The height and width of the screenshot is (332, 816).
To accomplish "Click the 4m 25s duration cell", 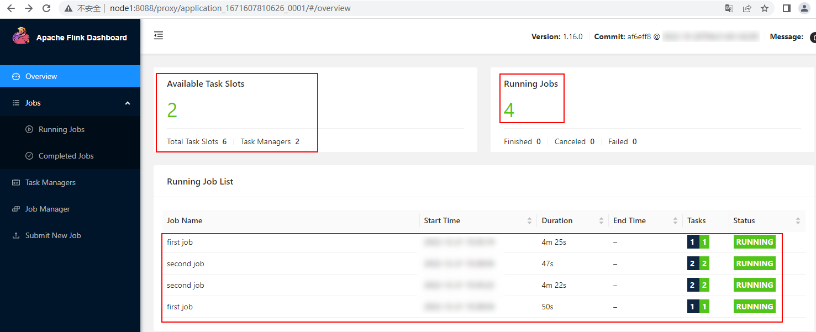I will tap(554, 242).
